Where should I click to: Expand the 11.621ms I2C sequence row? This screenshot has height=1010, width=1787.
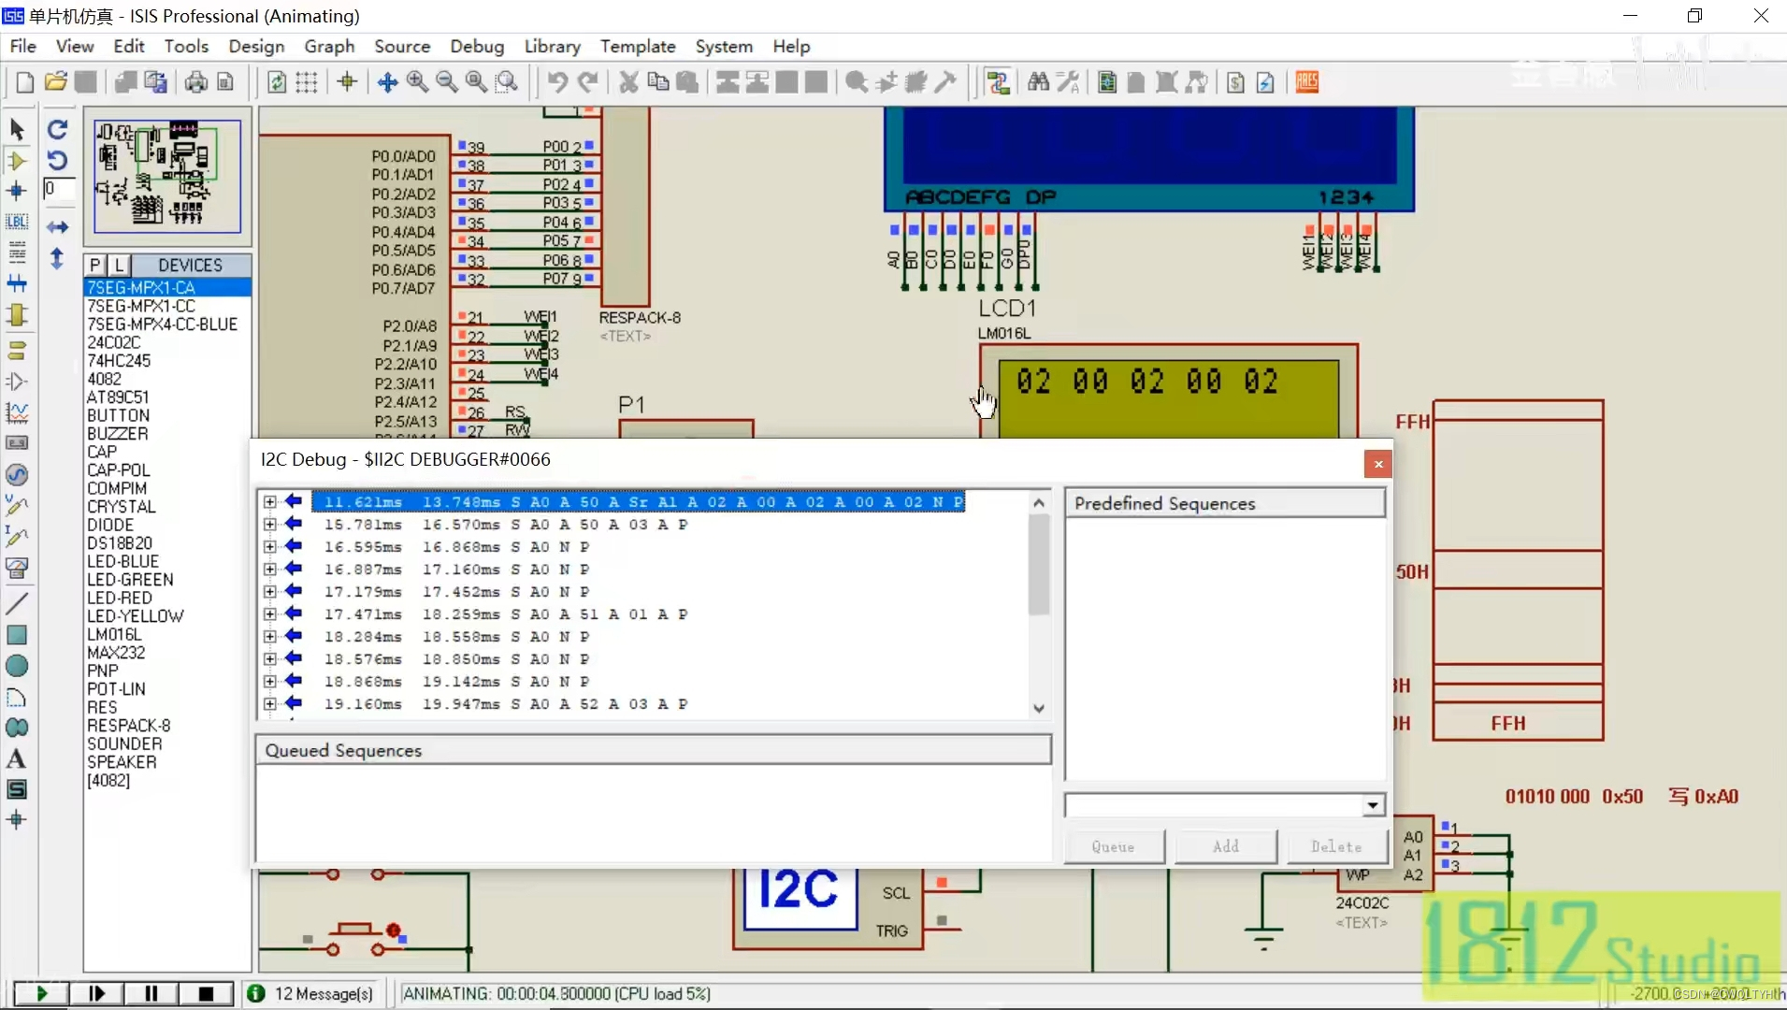click(270, 502)
